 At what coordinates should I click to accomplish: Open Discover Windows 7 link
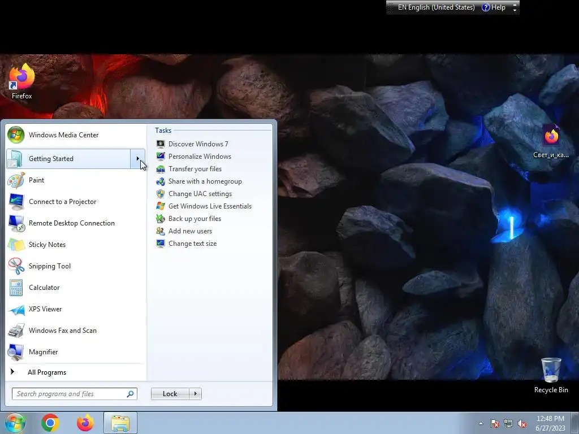(x=198, y=144)
